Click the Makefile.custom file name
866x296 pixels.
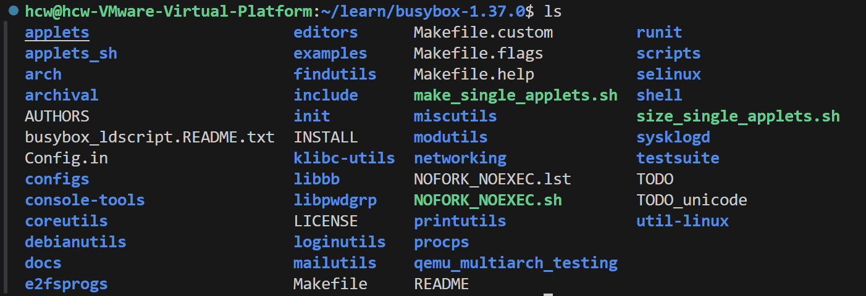[x=483, y=33]
